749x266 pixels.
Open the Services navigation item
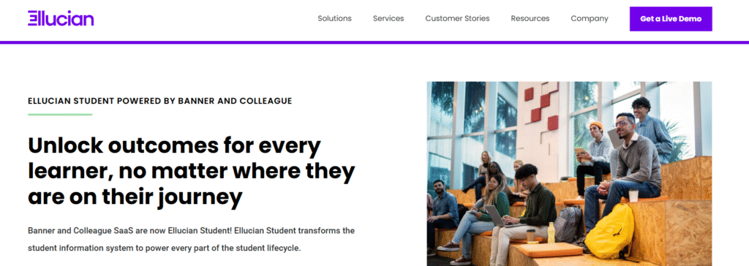[x=388, y=18]
